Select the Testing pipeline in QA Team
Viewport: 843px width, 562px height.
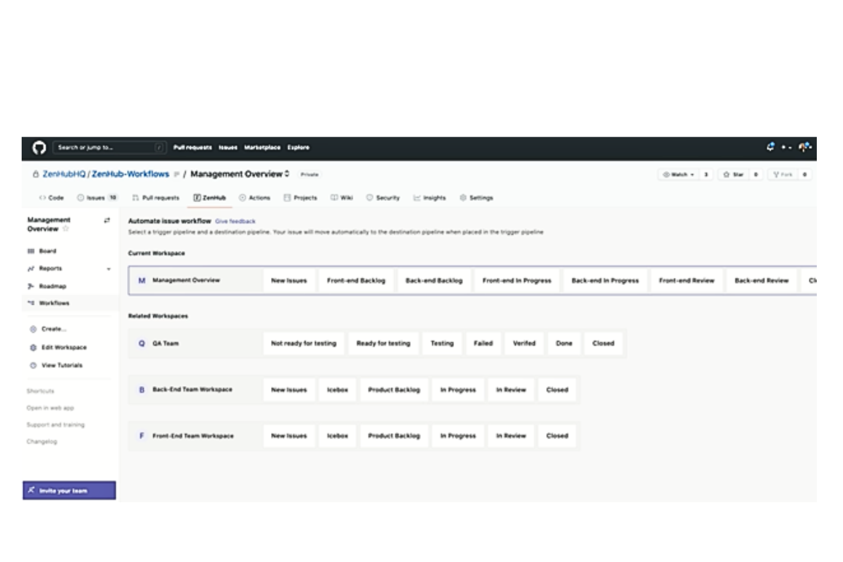coord(442,343)
